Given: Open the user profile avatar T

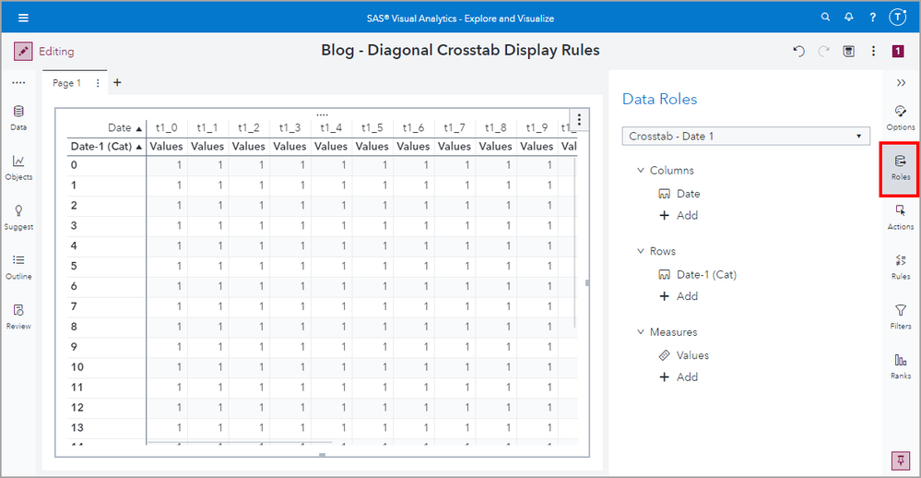Looking at the screenshot, I should pos(898,17).
